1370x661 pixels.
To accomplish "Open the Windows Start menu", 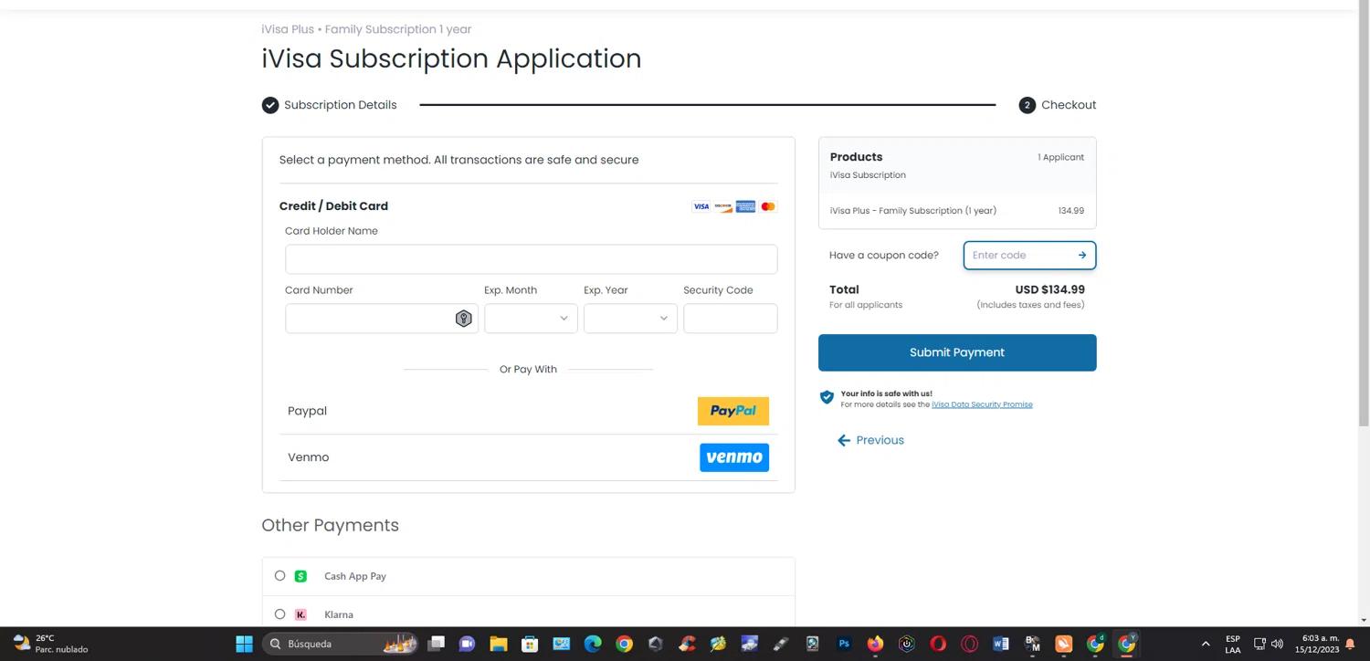I will (244, 644).
